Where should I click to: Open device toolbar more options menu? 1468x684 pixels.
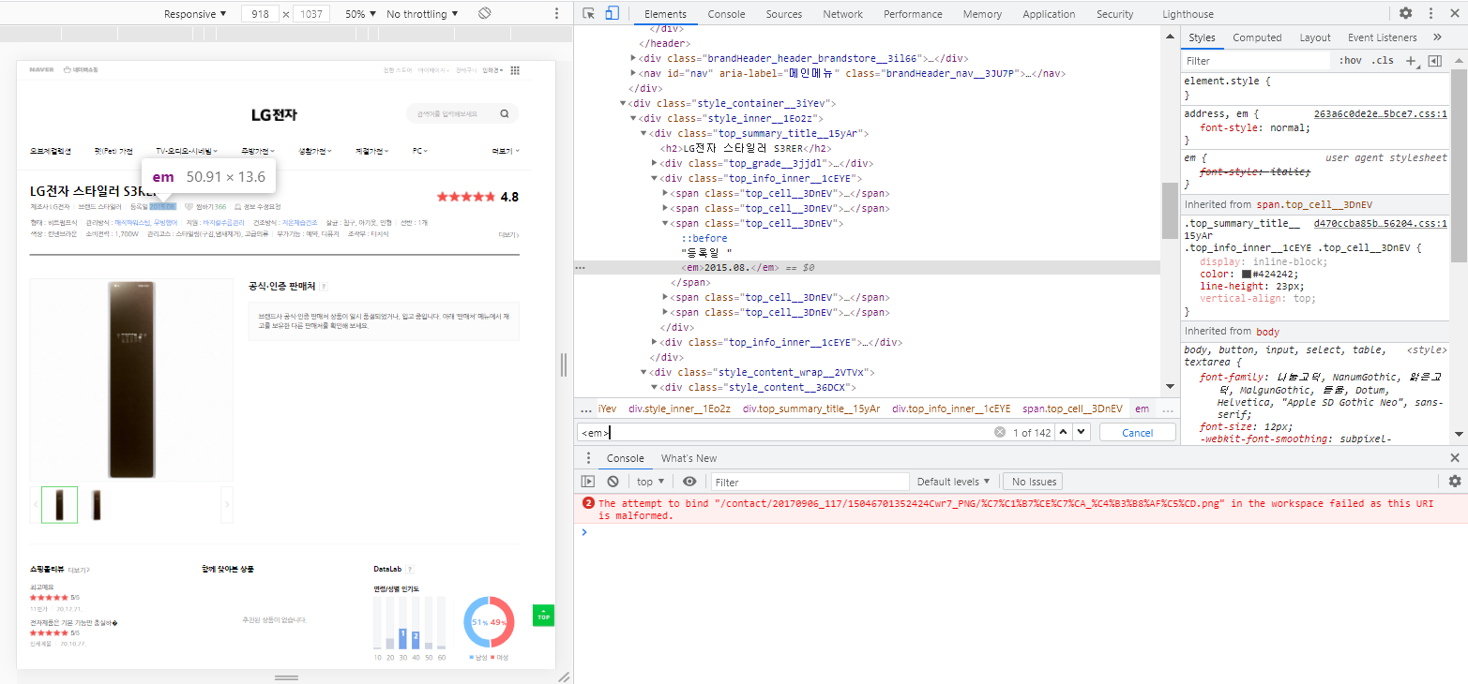556,14
